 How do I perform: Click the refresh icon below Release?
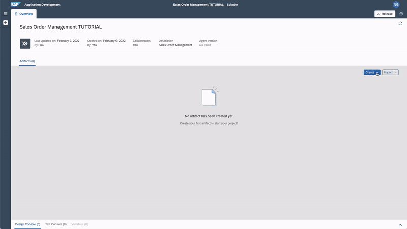coord(400,23)
